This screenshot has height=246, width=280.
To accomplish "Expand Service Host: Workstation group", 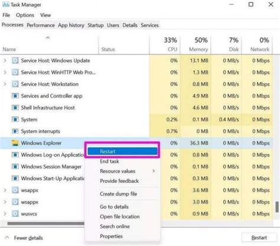I will 5,84.
